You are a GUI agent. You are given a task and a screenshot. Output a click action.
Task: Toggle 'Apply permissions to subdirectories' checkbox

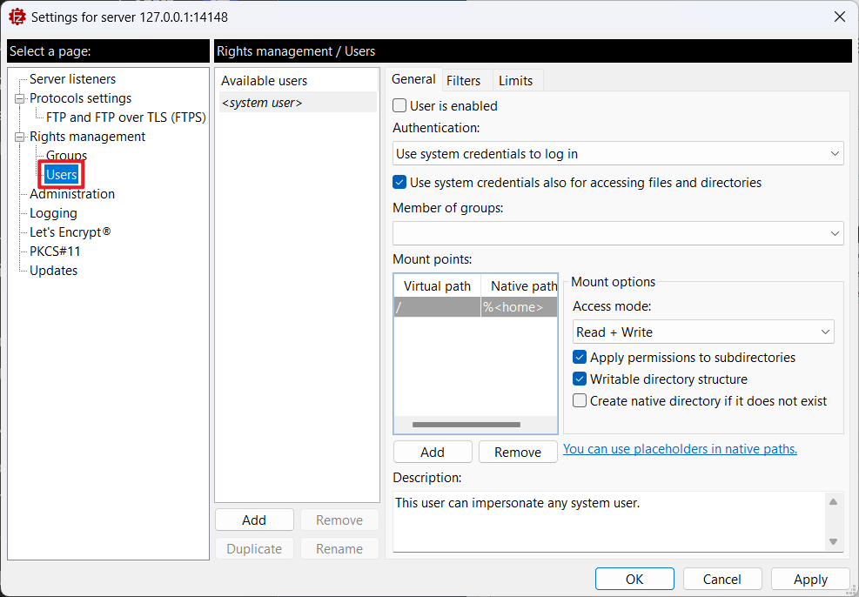[580, 358]
